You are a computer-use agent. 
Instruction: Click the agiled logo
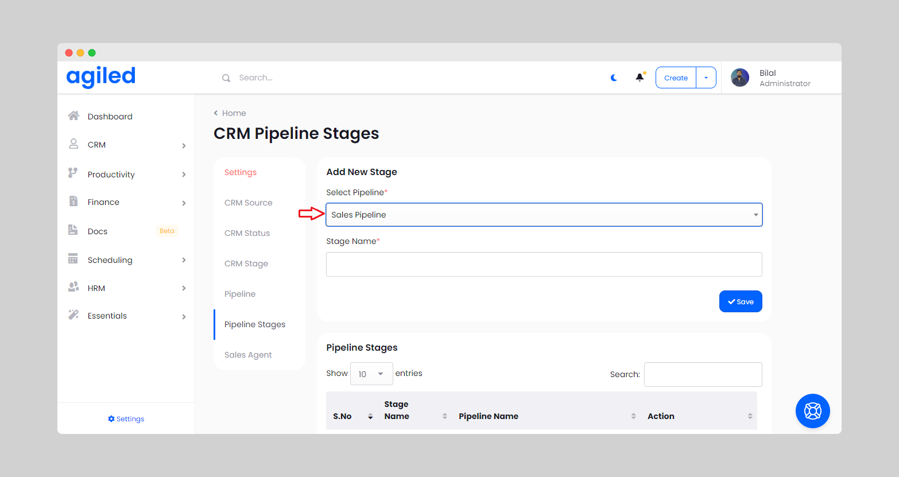[101, 77]
